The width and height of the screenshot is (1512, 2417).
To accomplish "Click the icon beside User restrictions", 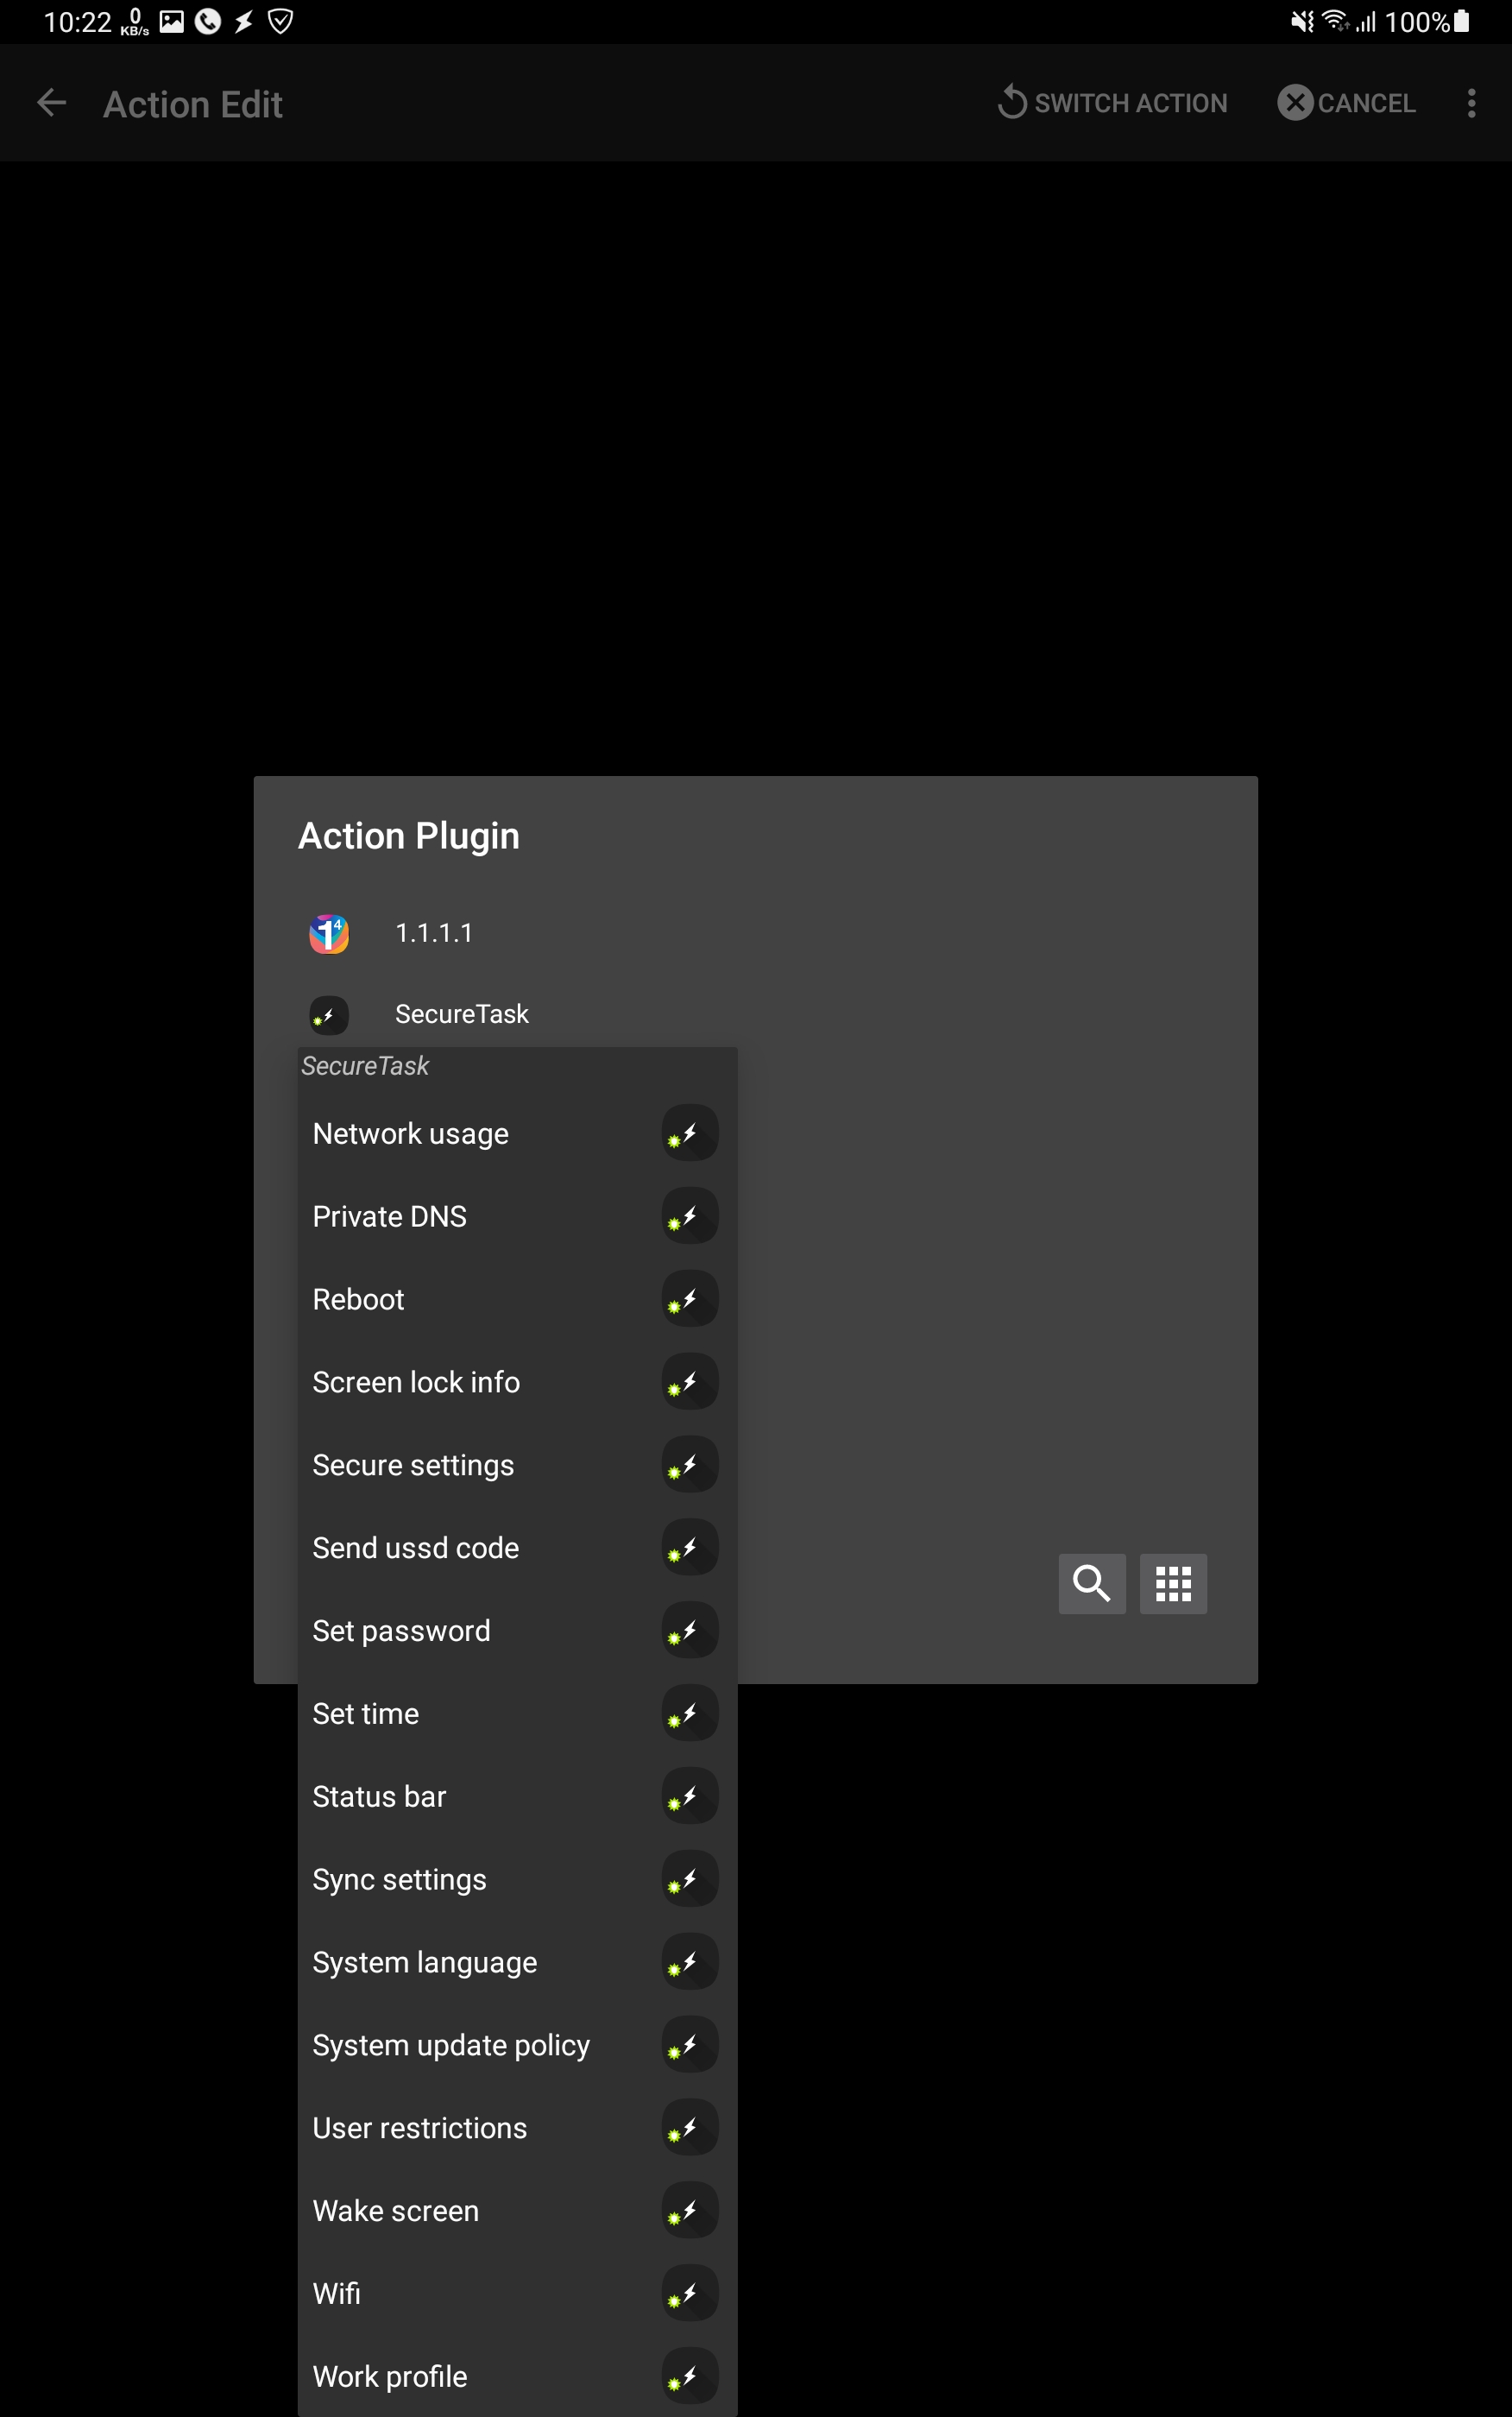I will tap(690, 2129).
